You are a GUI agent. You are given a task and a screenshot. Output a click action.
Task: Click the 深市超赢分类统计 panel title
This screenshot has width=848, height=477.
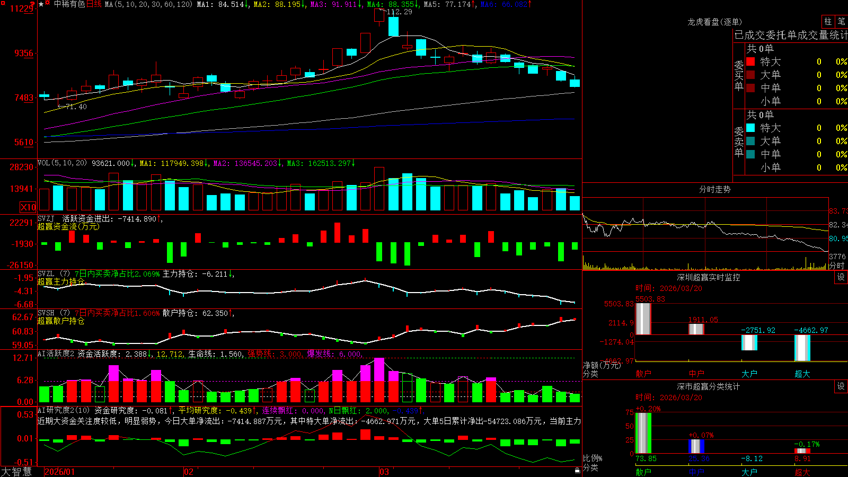click(x=709, y=386)
